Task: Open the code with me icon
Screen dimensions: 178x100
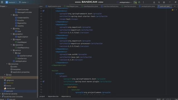Action: (x=154, y=2)
